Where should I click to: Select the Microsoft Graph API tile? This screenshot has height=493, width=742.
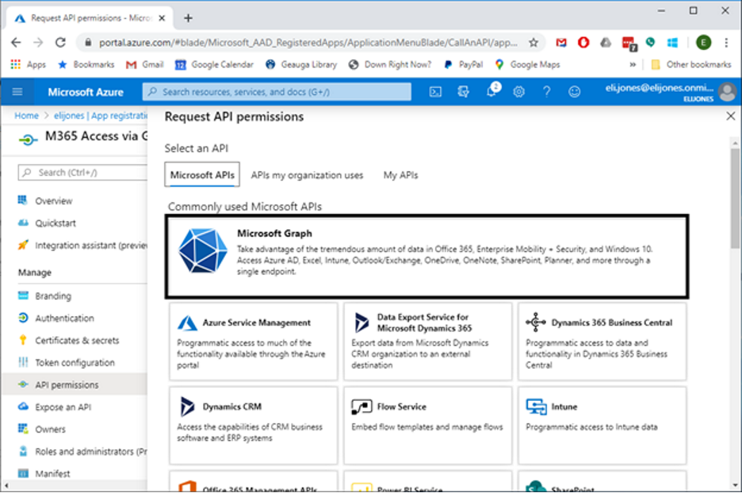click(427, 255)
